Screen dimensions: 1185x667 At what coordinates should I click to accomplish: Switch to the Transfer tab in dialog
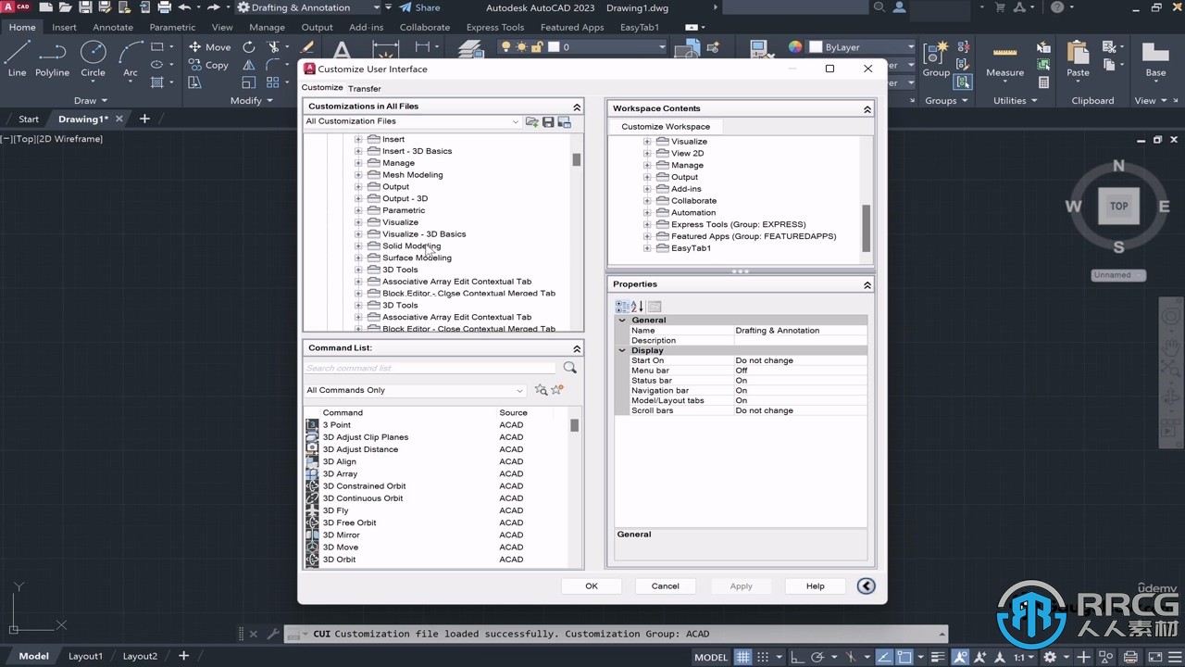365,88
